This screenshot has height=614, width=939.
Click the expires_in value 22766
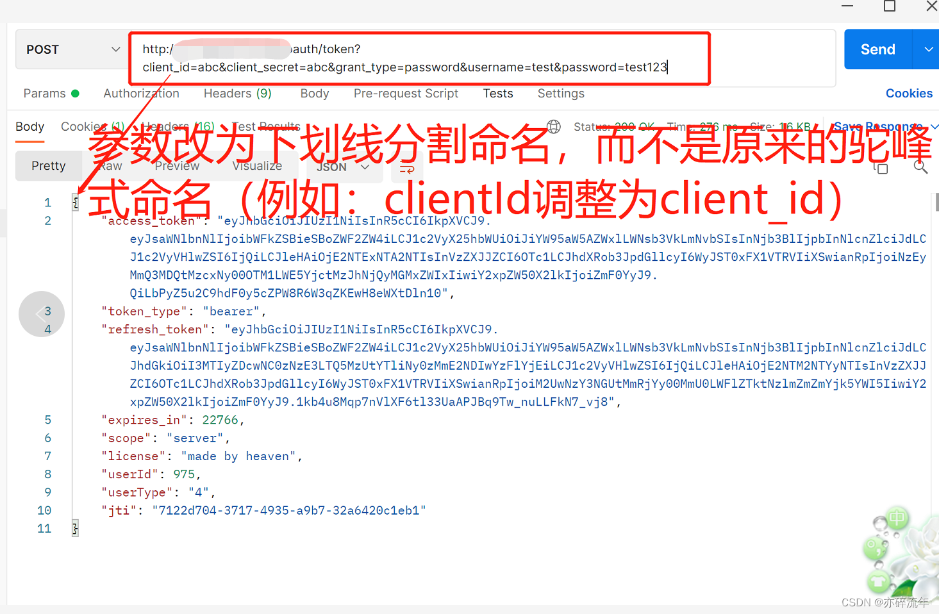point(220,420)
